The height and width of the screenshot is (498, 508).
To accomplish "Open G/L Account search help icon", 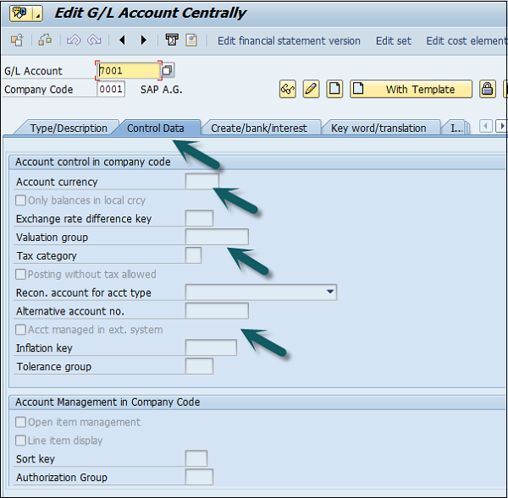I will click(x=168, y=71).
